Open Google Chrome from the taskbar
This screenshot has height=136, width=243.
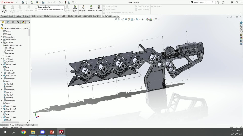pos(23,132)
